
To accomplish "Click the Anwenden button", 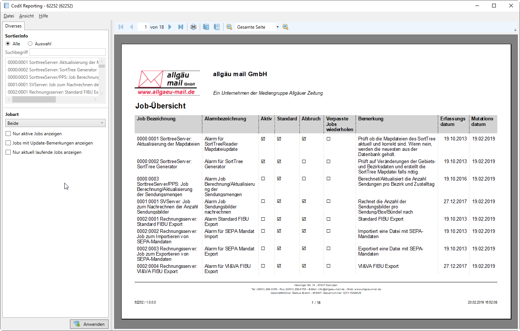I will click(x=89, y=324).
